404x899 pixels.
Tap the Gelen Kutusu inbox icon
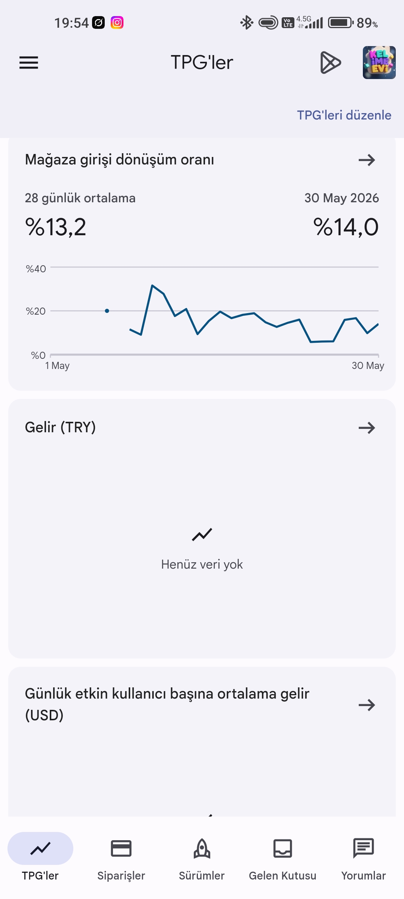[283, 848]
